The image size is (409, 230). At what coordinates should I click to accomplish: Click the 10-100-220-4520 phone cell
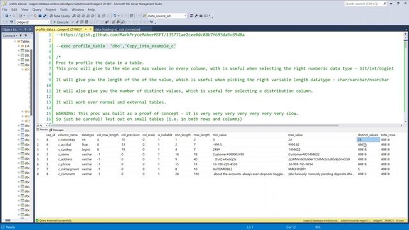225,164
